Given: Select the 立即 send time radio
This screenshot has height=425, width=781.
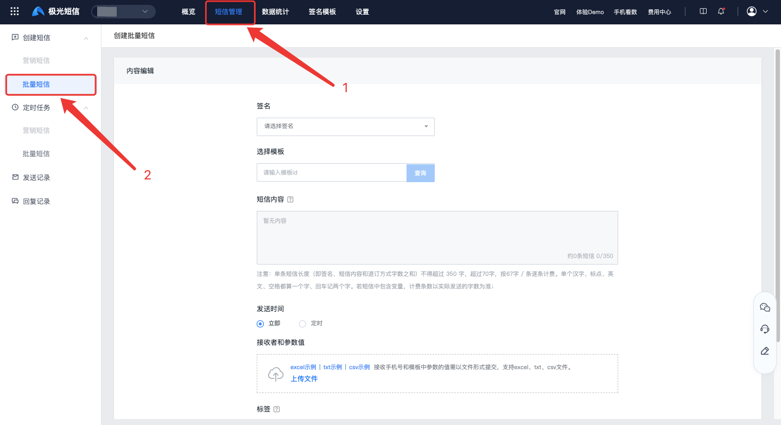Looking at the screenshot, I should click(261, 324).
